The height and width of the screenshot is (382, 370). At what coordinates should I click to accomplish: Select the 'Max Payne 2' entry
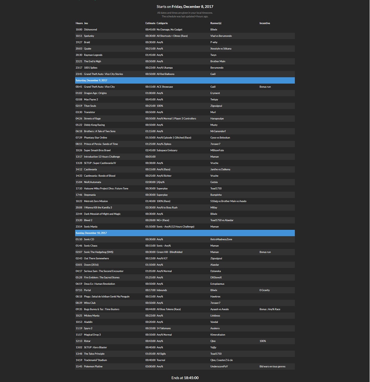click(x=91, y=100)
